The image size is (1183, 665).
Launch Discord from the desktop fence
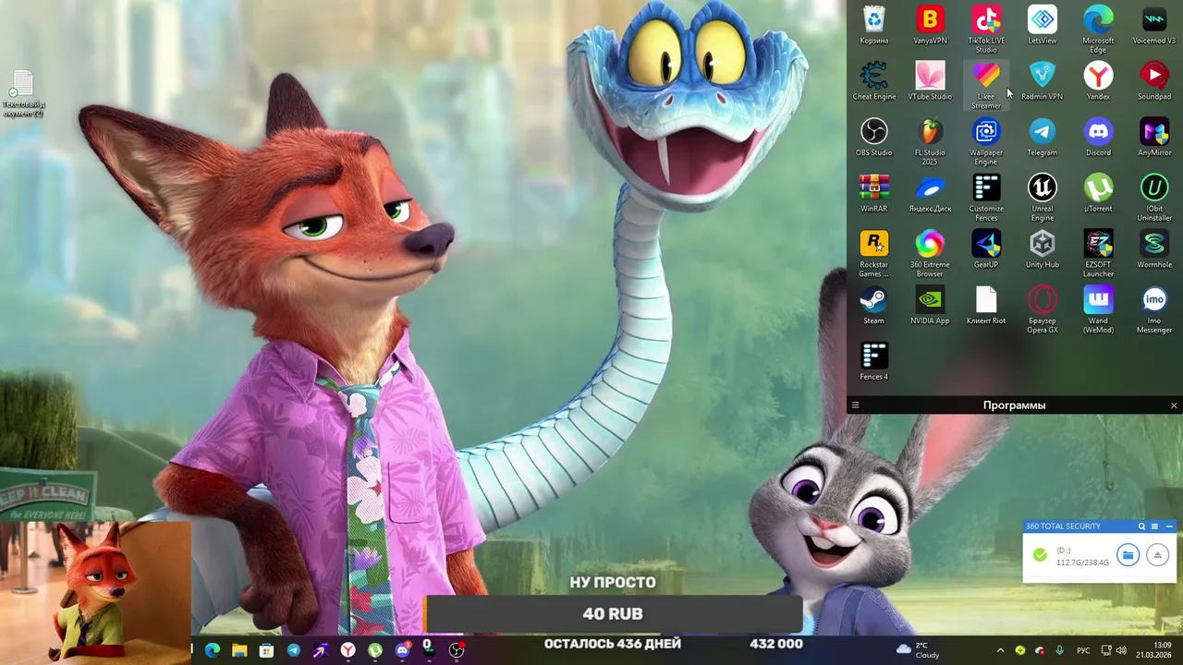click(1098, 138)
